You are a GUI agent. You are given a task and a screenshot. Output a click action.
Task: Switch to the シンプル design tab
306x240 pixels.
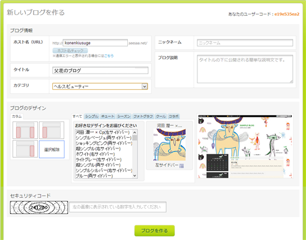coord(92,116)
